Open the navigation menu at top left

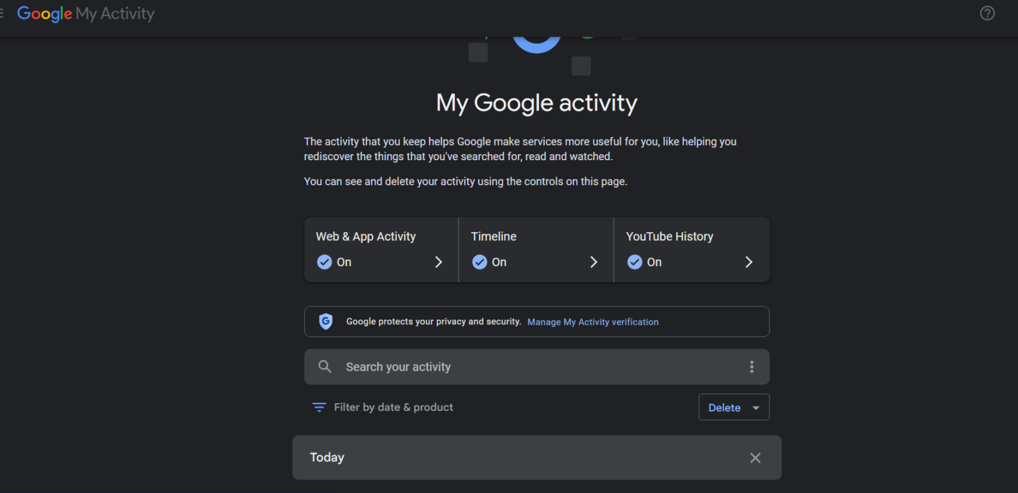pos(3,13)
